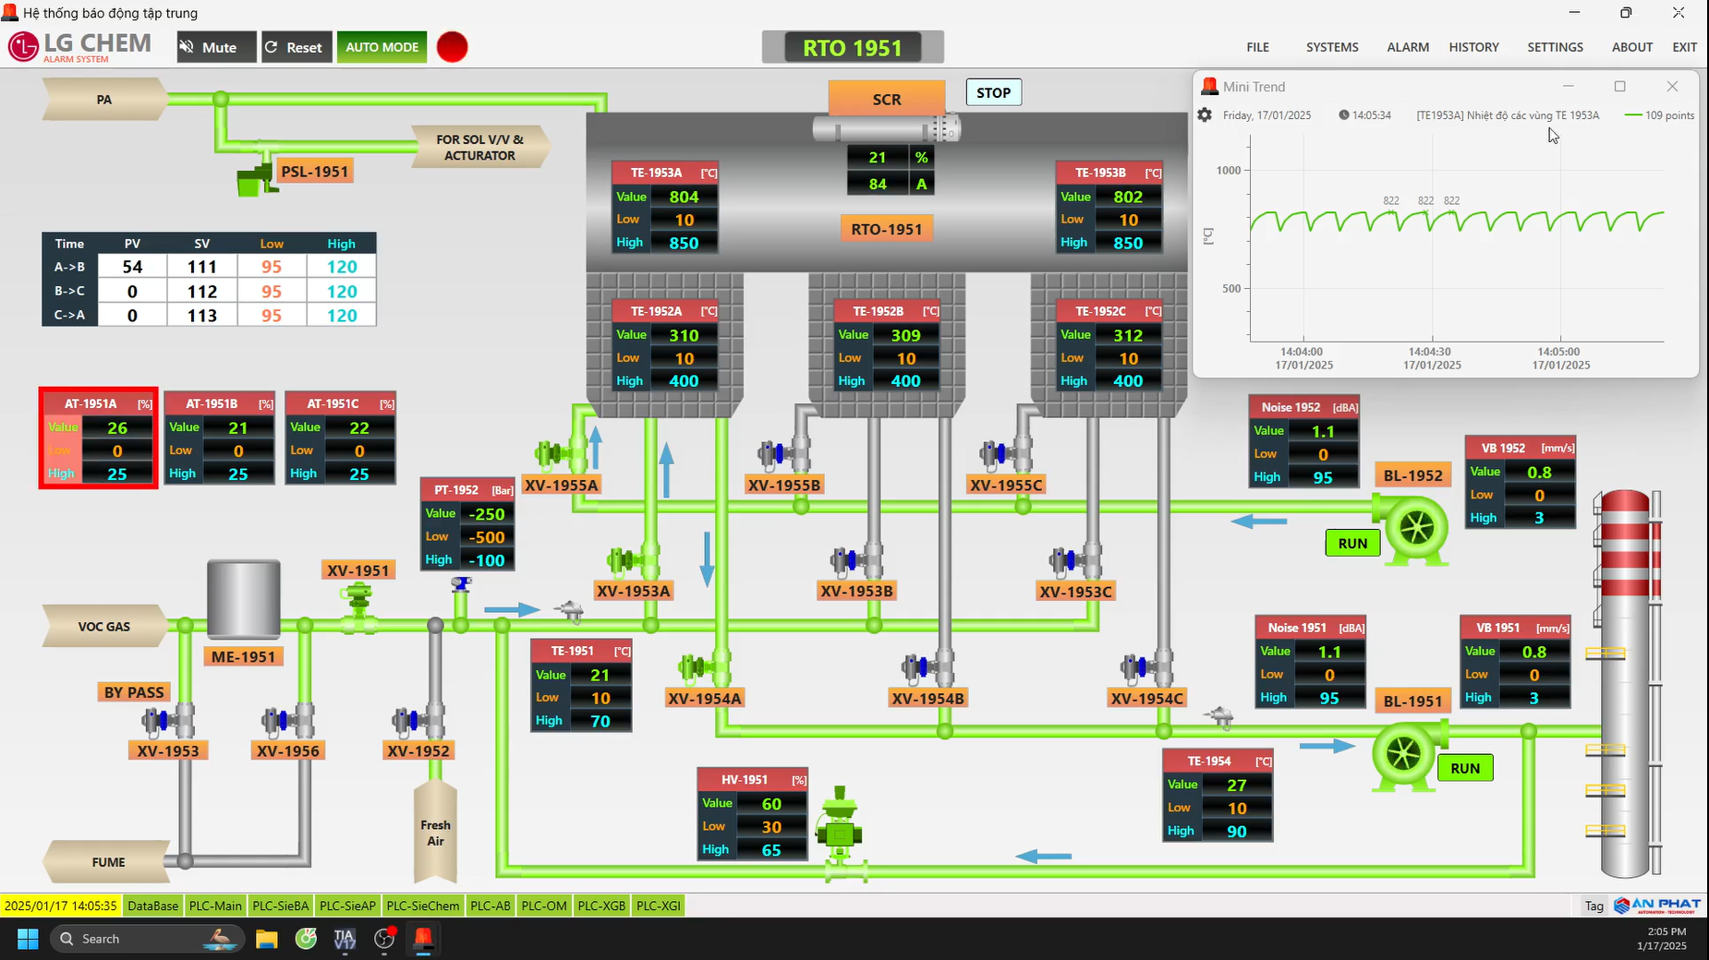This screenshot has width=1709, height=960.
Task: Open the SETTINGS menu
Action: tap(1555, 47)
